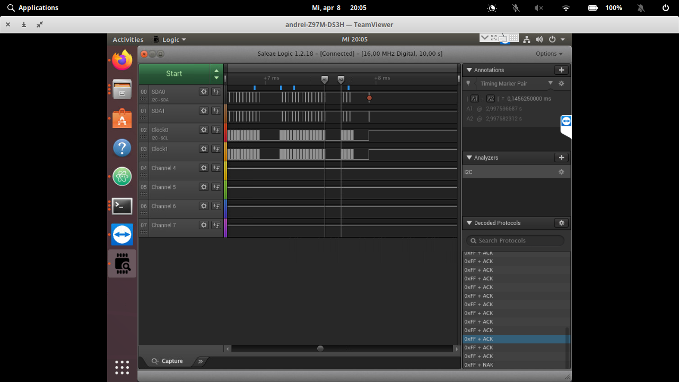Open the TeamViewer icon in the Ubuntu dock
Image resolution: width=679 pixels, height=382 pixels.
pos(122,235)
